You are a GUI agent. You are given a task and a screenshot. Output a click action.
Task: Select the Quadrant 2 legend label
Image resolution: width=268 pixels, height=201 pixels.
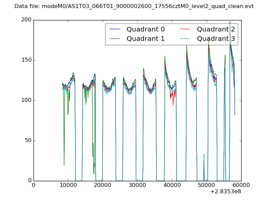pyautogui.click(x=216, y=29)
